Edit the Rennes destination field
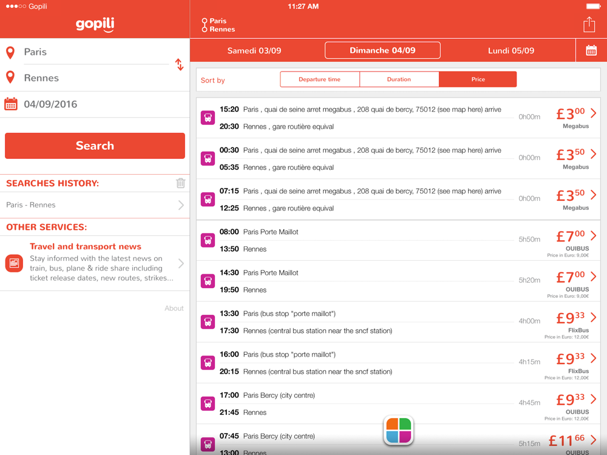607x455 pixels. pos(95,78)
